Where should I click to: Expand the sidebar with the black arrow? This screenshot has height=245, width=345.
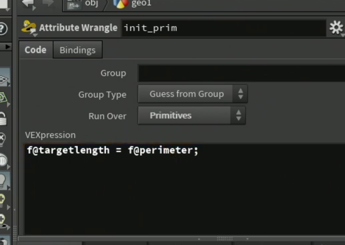pyautogui.click(x=8, y=47)
